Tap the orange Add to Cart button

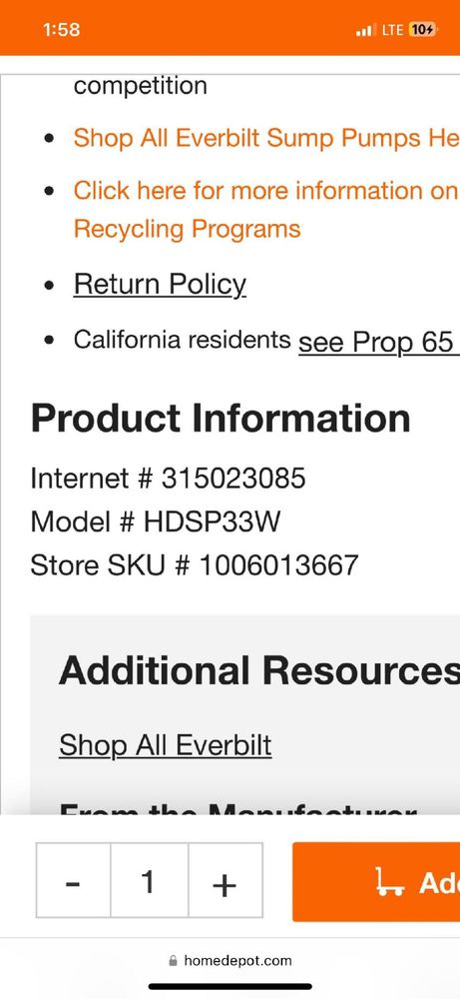pyautogui.click(x=376, y=882)
